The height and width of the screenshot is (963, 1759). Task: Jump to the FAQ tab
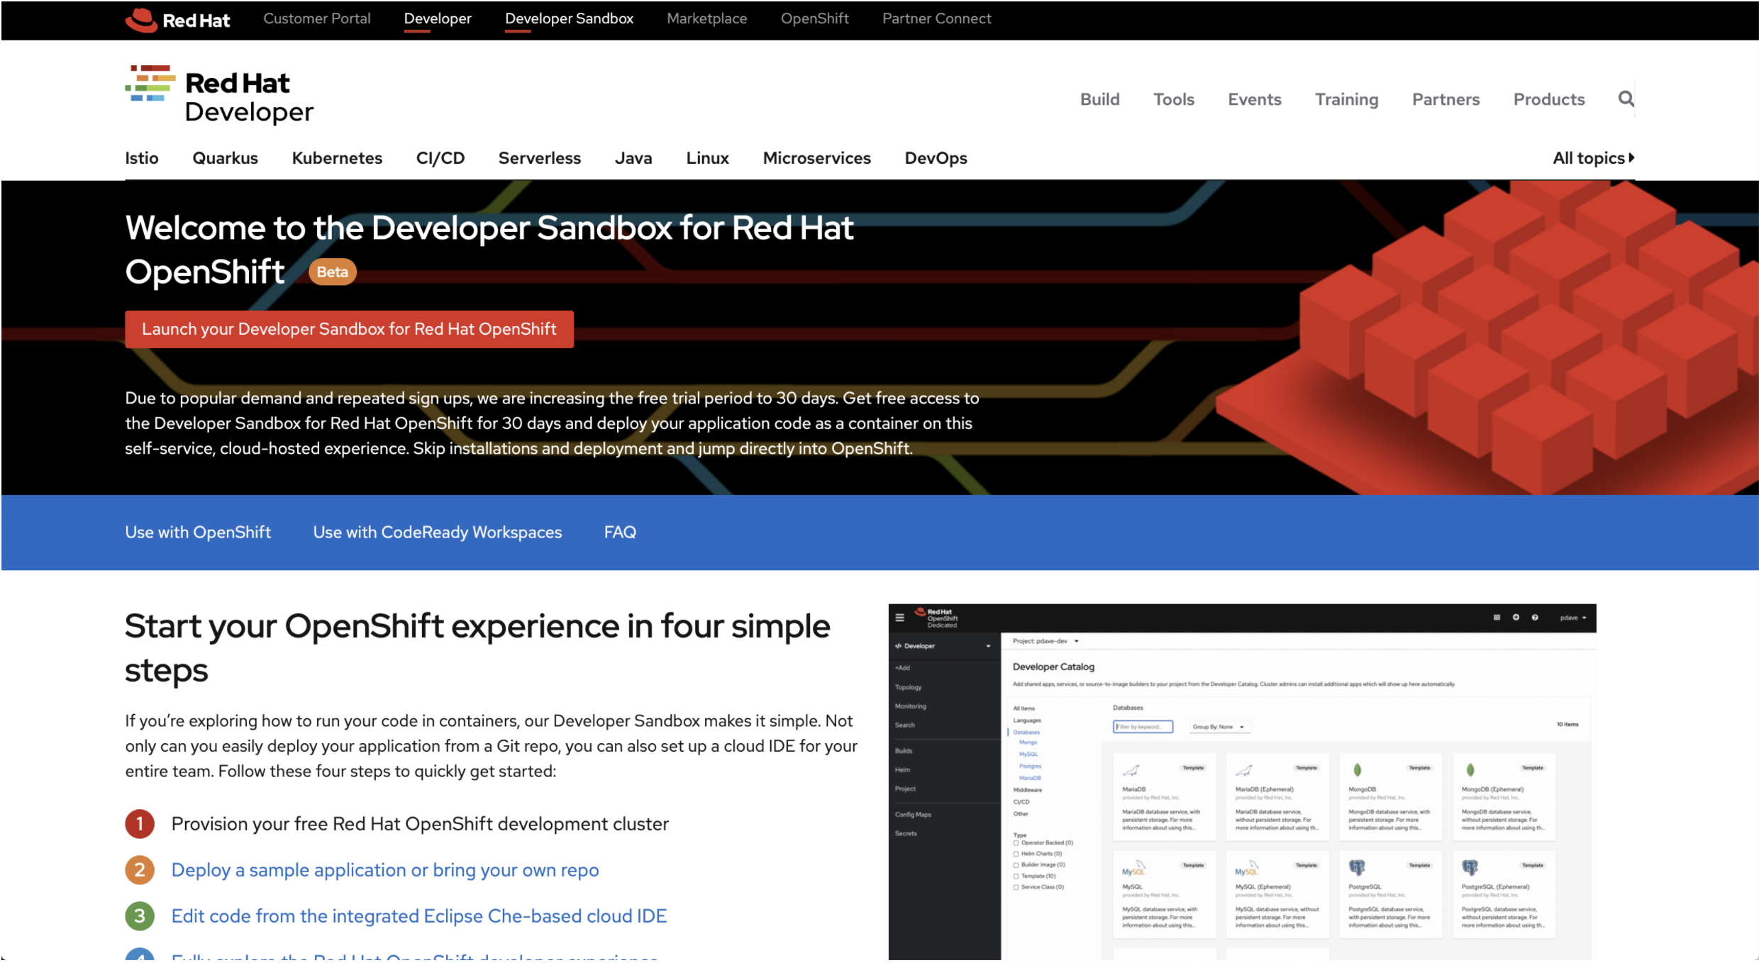tap(620, 532)
